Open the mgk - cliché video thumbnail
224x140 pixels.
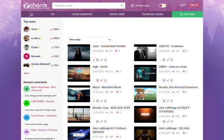(x=79, y=73)
